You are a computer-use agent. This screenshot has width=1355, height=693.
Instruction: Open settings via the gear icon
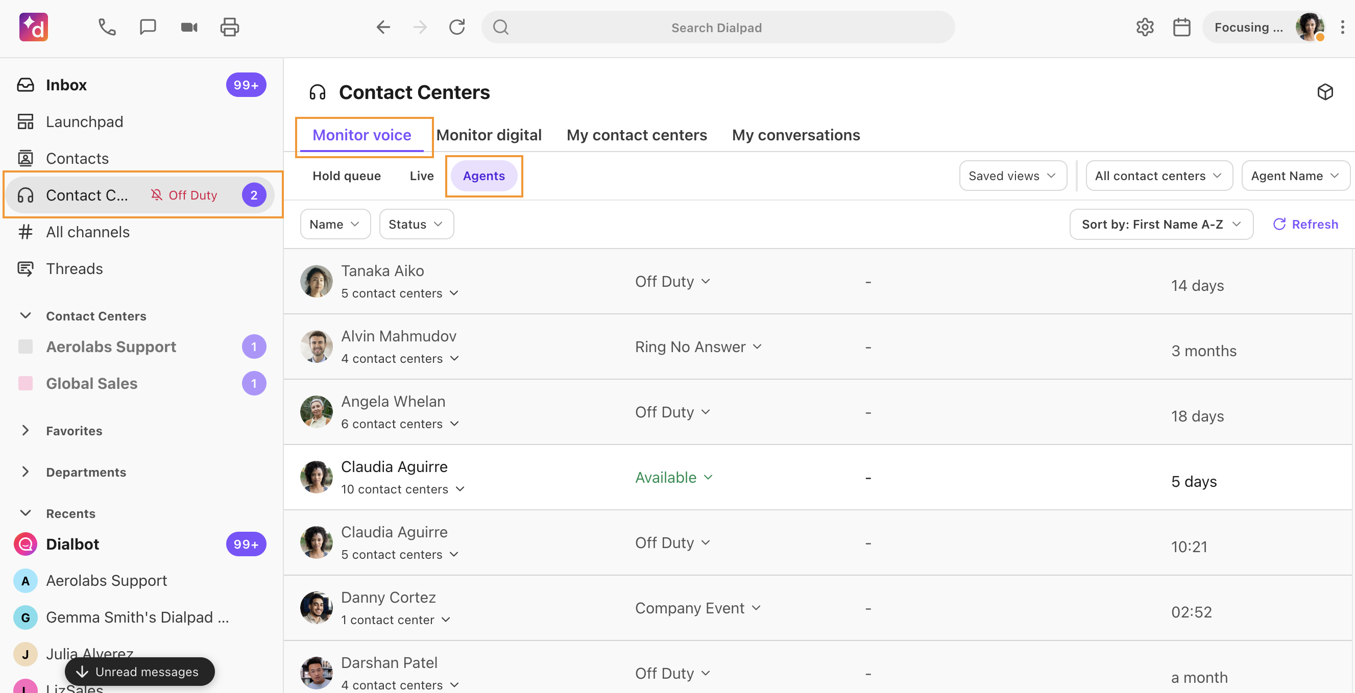click(1145, 28)
